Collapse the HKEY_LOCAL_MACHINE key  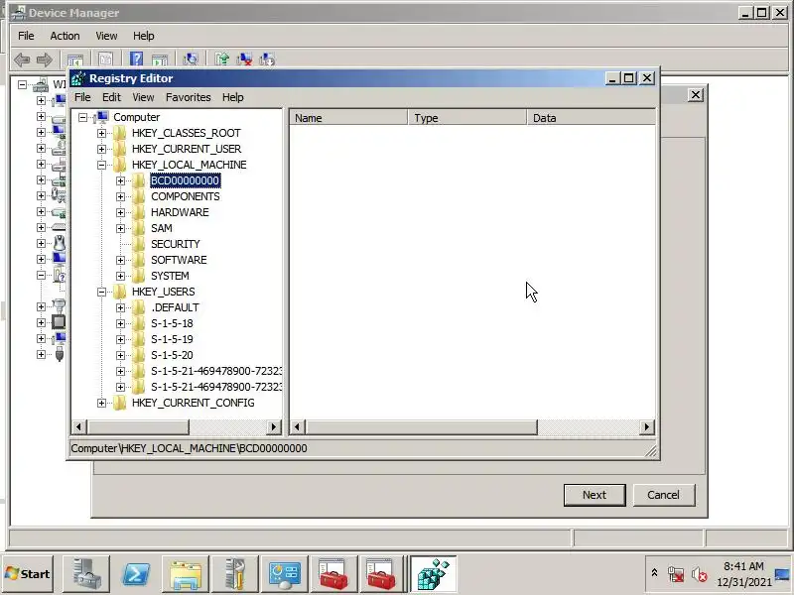point(101,165)
